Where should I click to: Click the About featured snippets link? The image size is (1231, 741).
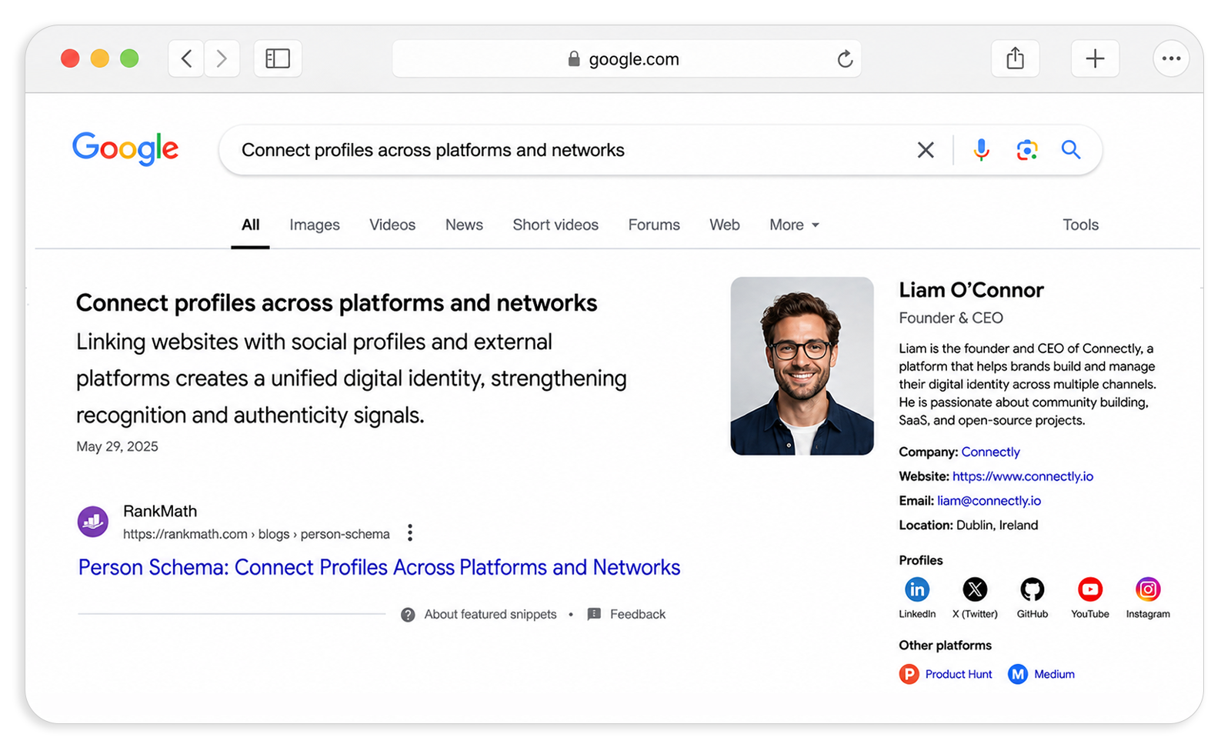coord(490,615)
